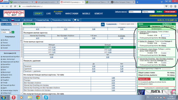Click the Регистрация button
The height and width of the screenshot is (100, 178).
(x=170, y=12)
